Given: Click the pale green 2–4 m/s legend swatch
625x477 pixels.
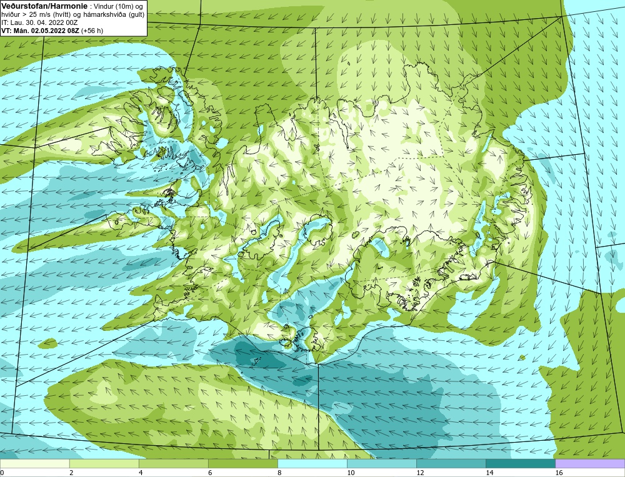Looking at the screenshot, I should tap(104, 463).
